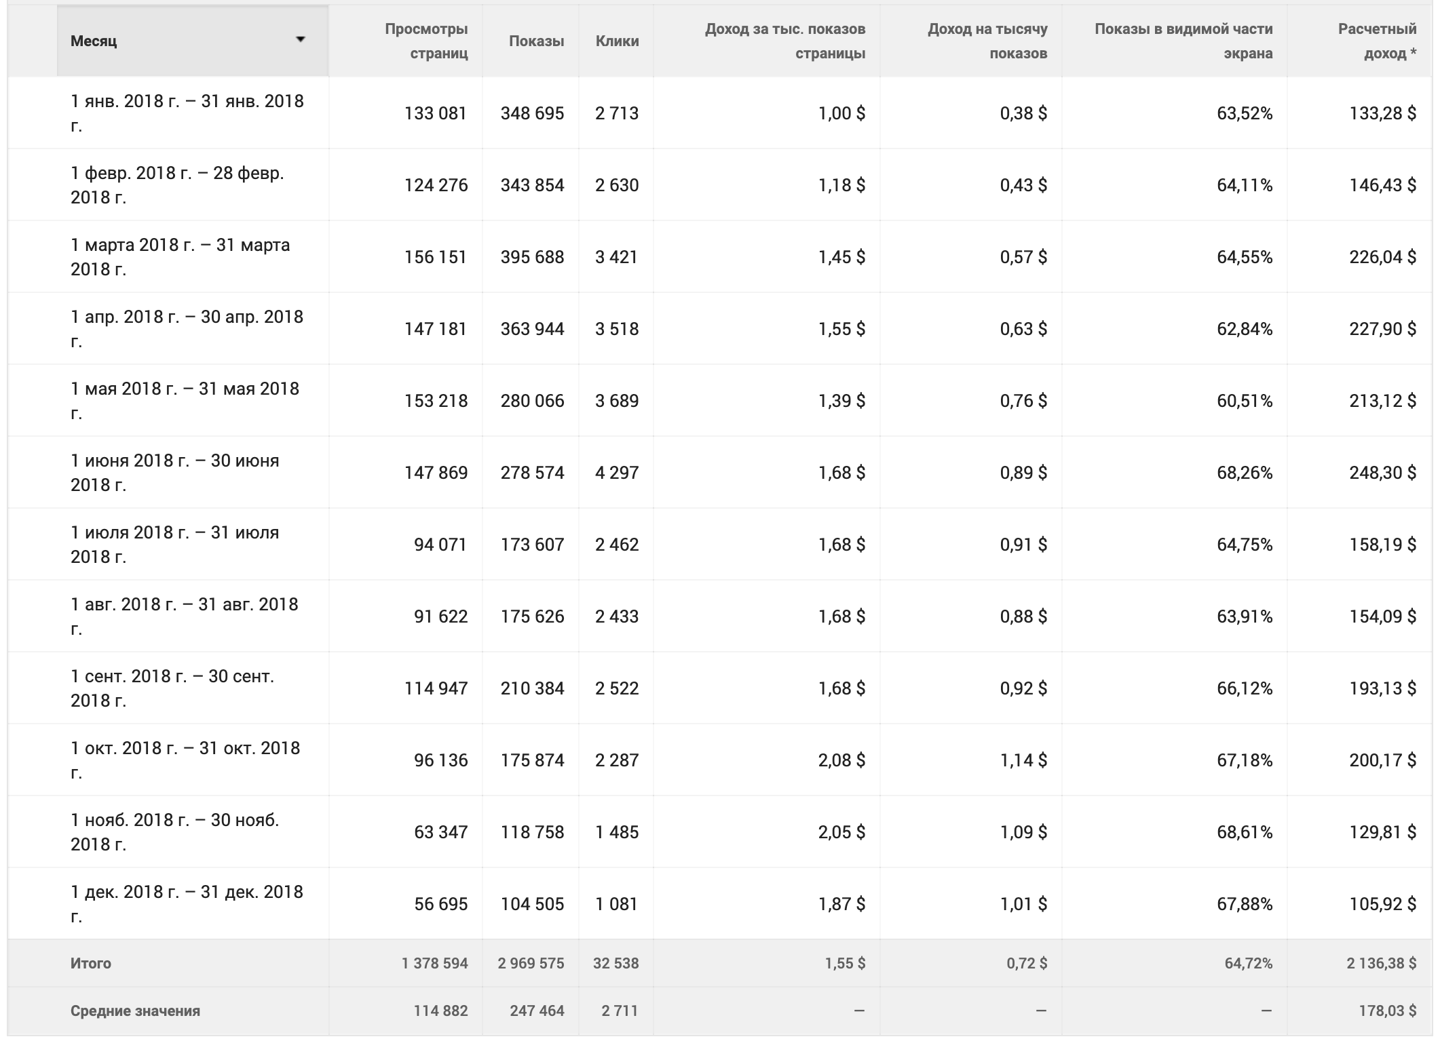The image size is (1440, 1039).
Task: Click the Клики column header
Action: (x=617, y=41)
